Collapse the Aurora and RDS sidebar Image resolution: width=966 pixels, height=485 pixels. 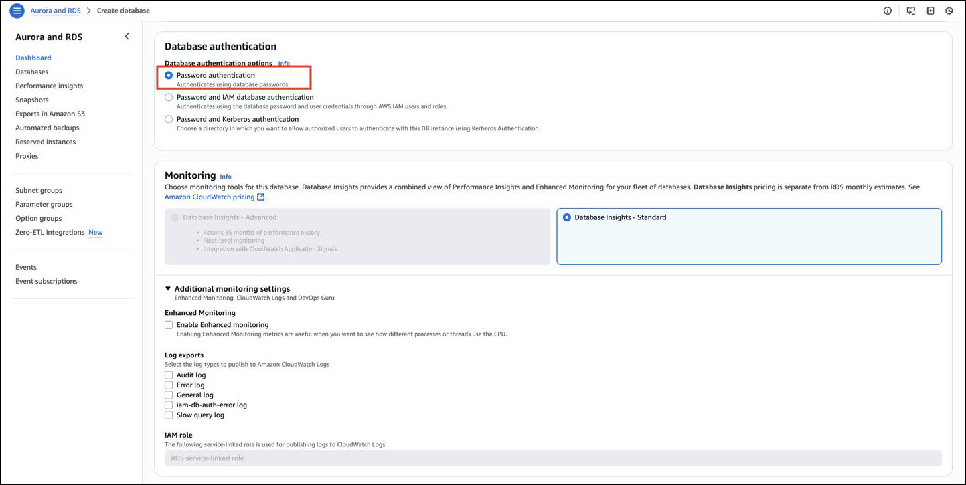pyautogui.click(x=127, y=37)
